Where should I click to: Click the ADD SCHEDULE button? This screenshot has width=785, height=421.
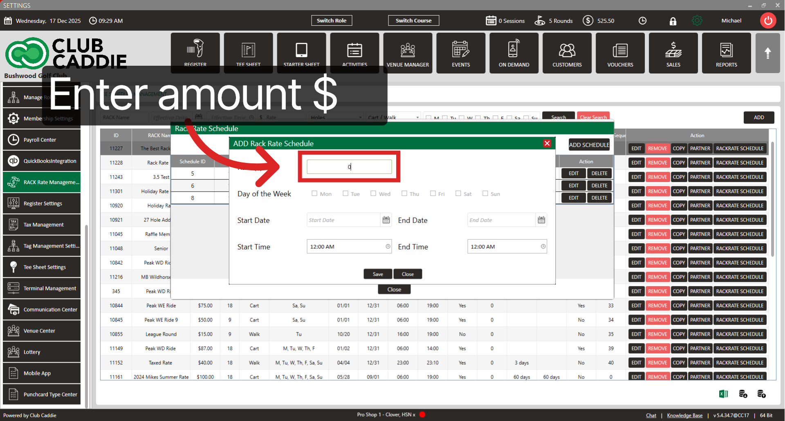[589, 145]
